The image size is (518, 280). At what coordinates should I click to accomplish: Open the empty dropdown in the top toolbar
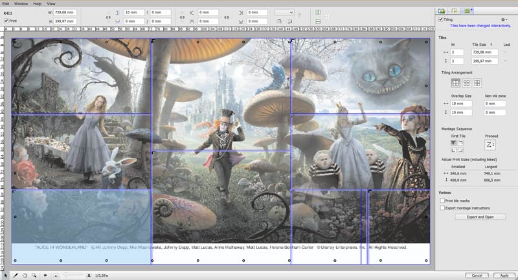284,12
